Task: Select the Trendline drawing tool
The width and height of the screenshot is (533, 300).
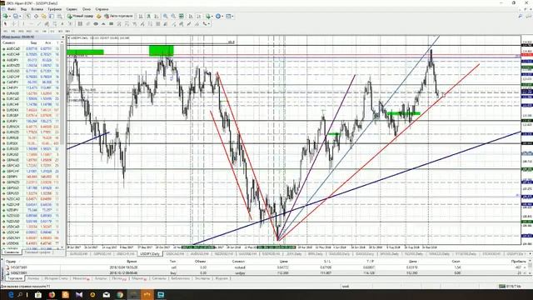Action: [x=39, y=24]
